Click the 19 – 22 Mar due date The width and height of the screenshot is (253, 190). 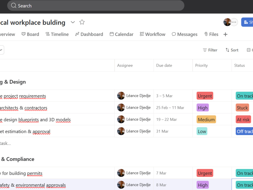166,119
